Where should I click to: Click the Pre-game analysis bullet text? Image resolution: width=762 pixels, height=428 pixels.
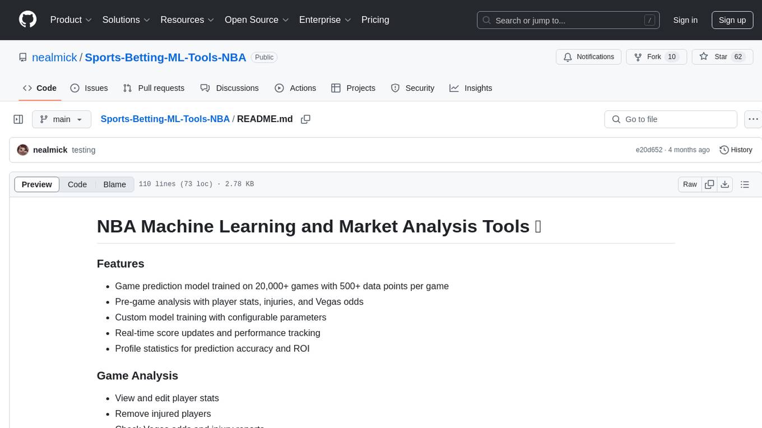(x=239, y=302)
